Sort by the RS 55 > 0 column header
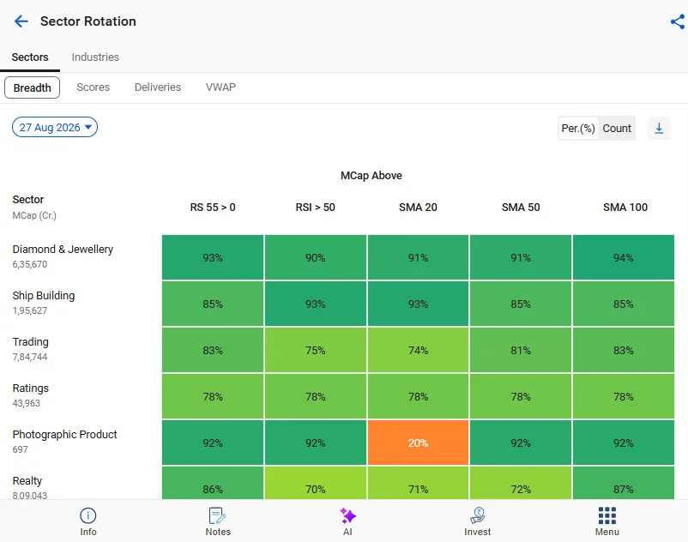The height and width of the screenshot is (542, 688). [213, 207]
